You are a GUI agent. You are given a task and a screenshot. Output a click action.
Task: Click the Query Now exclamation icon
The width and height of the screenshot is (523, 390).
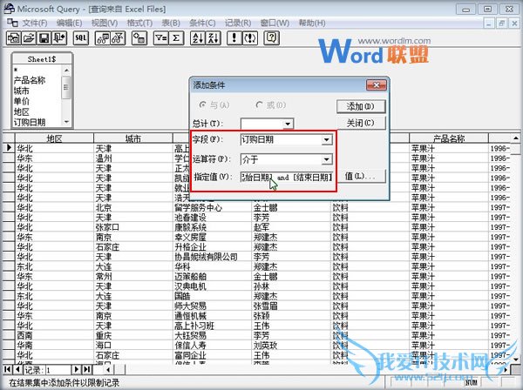pos(234,38)
